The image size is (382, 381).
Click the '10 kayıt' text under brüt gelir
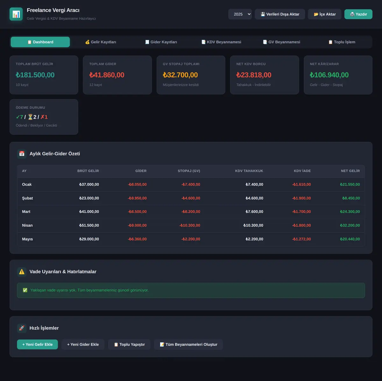[22, 85]
